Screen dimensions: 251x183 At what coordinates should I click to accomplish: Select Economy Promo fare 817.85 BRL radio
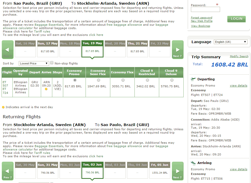(x=75, y=80)
